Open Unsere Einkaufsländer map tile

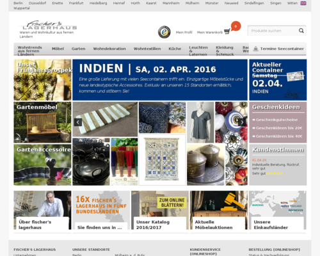278,210
